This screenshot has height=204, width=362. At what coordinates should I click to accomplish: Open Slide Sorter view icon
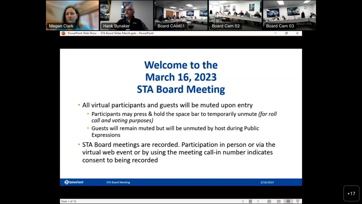(x=279, y=201)
